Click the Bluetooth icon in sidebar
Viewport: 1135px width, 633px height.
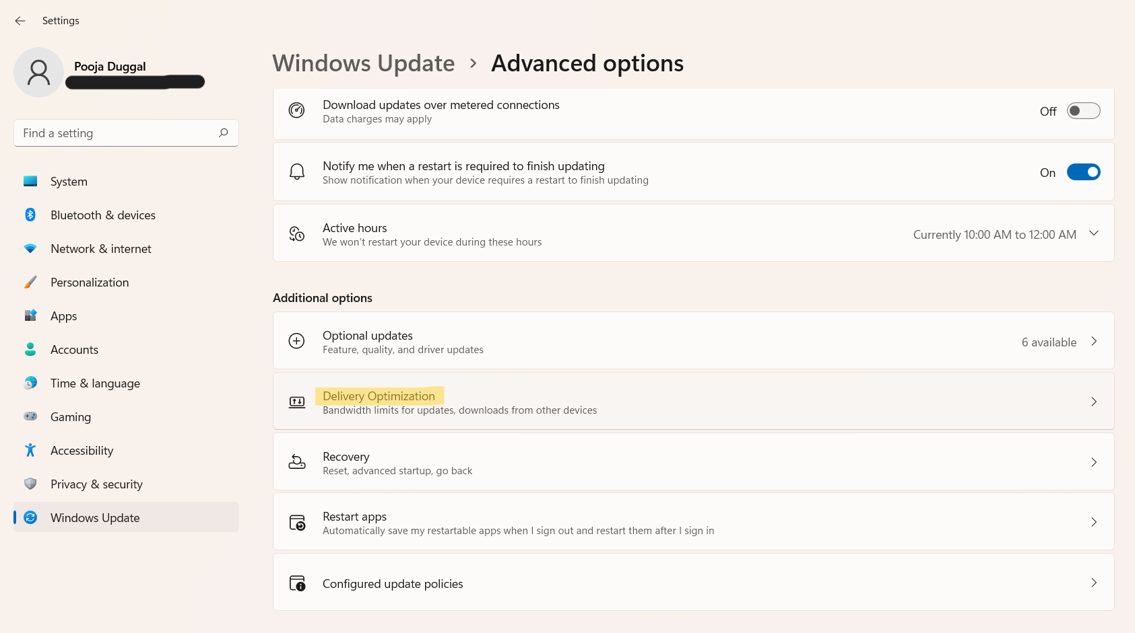pyautogui.click(x=30, y=215)
